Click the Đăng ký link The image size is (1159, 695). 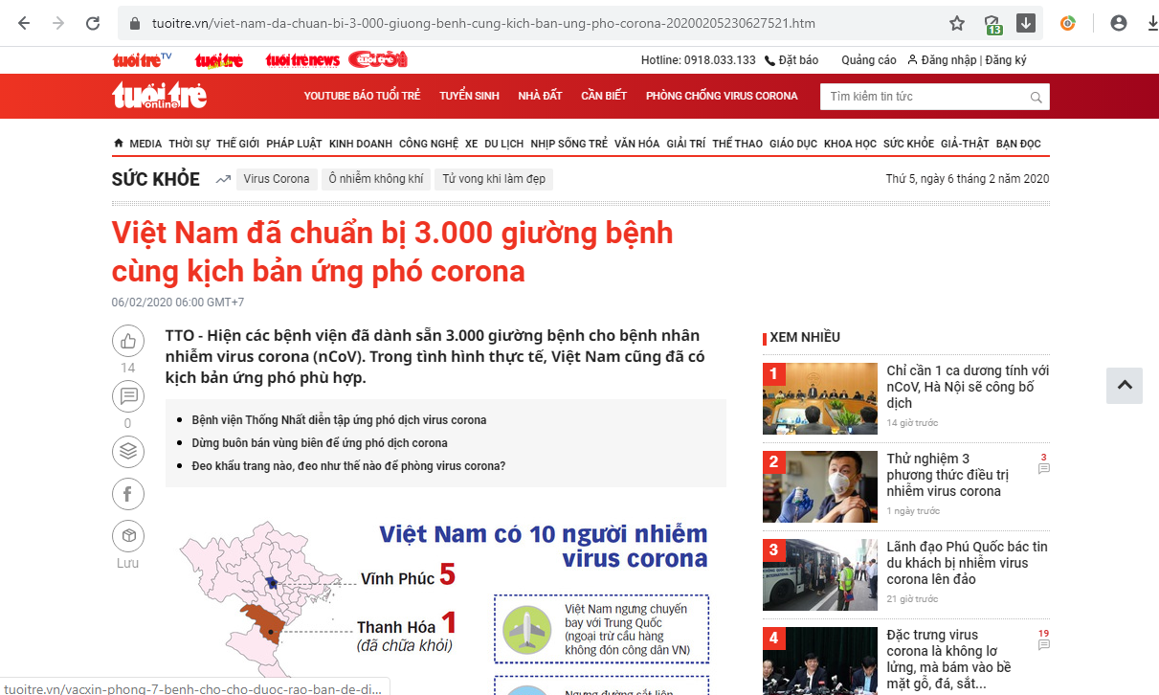click(x=1005, y=60)
